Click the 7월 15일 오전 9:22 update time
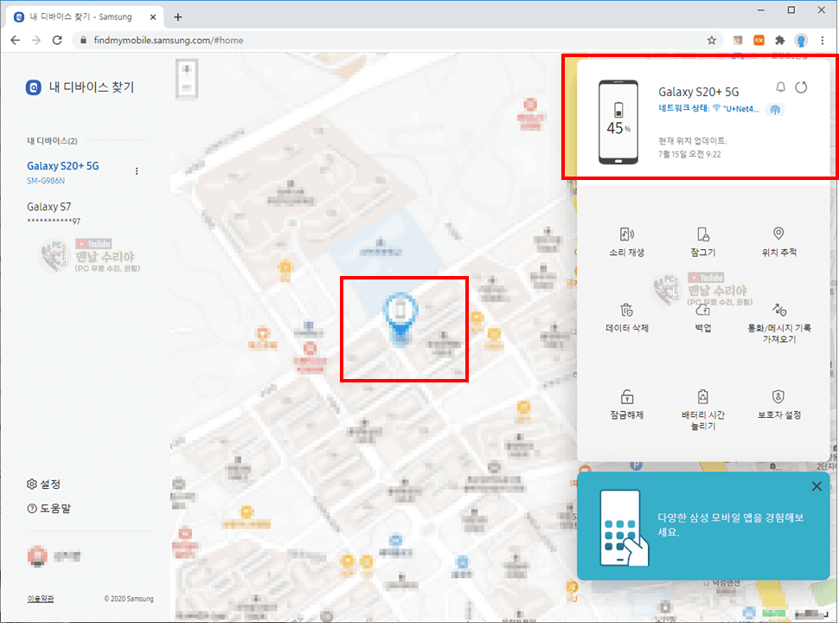839x623 pixels. click(x=689, y=155)
